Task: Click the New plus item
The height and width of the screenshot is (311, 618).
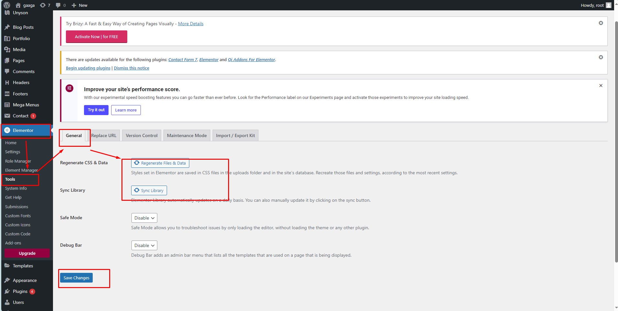Action: pyautogui.click(x=79, y=5)
